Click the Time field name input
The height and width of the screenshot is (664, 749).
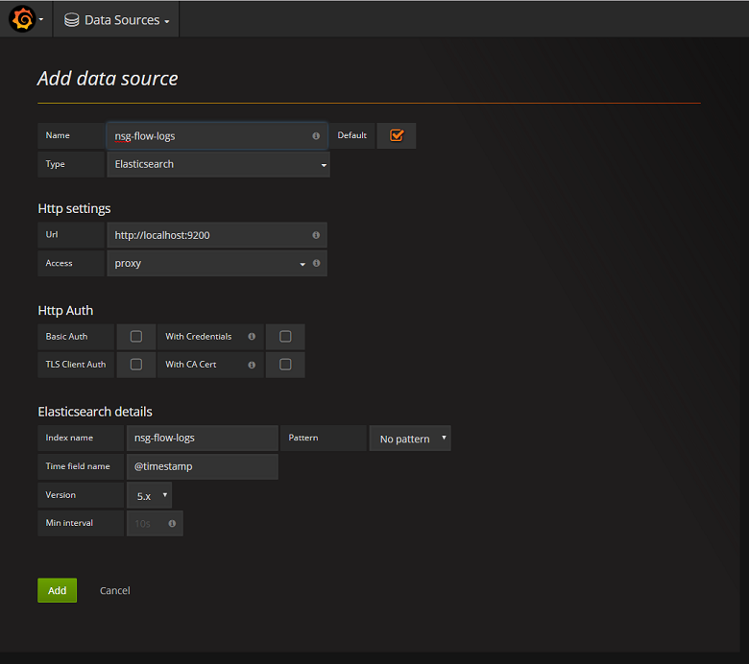point(202,466)
